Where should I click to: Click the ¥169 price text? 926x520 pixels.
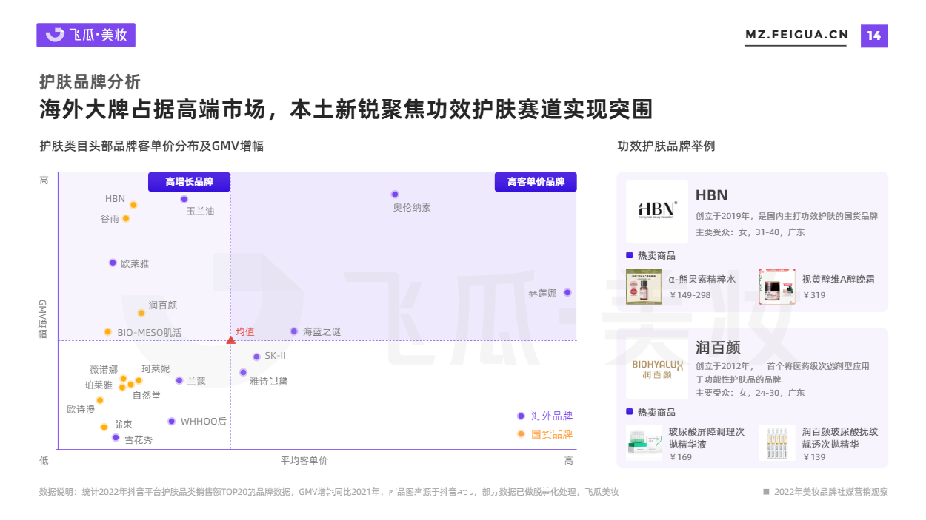coord(680,457)
